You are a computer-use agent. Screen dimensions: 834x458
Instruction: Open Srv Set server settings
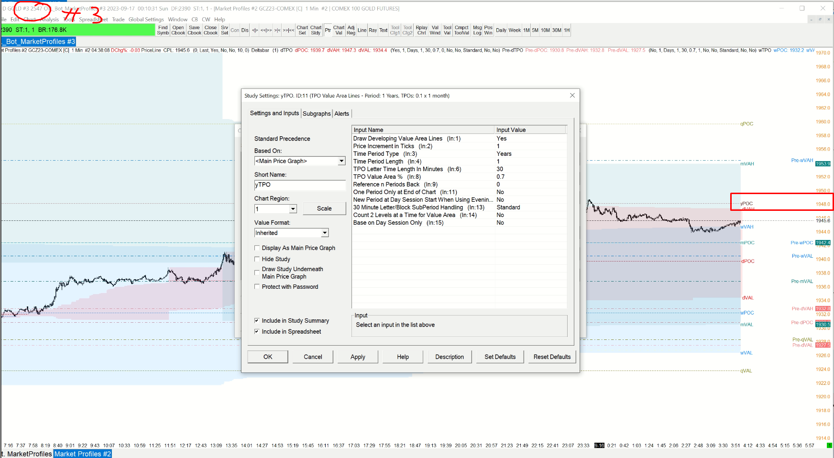[224, 30]
